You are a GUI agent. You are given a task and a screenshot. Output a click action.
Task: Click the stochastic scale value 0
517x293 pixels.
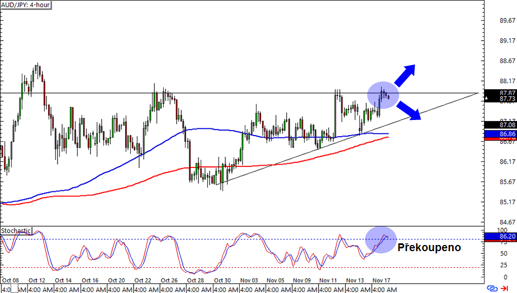505,277
